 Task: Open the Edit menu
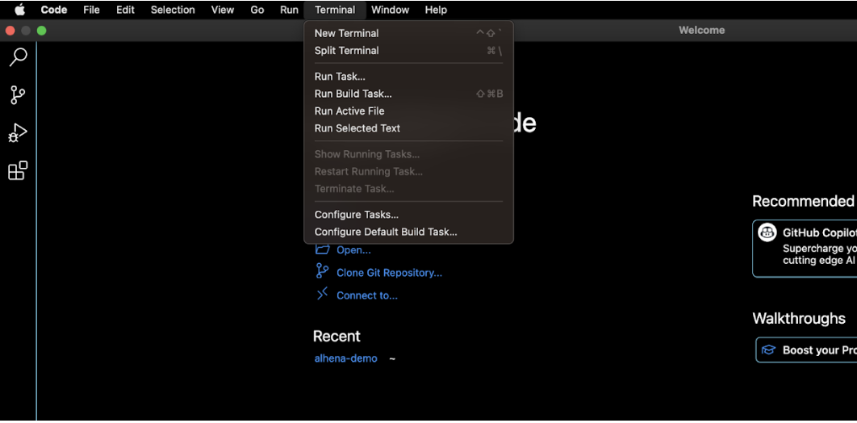pyautogui.click(x=125, y=10)
